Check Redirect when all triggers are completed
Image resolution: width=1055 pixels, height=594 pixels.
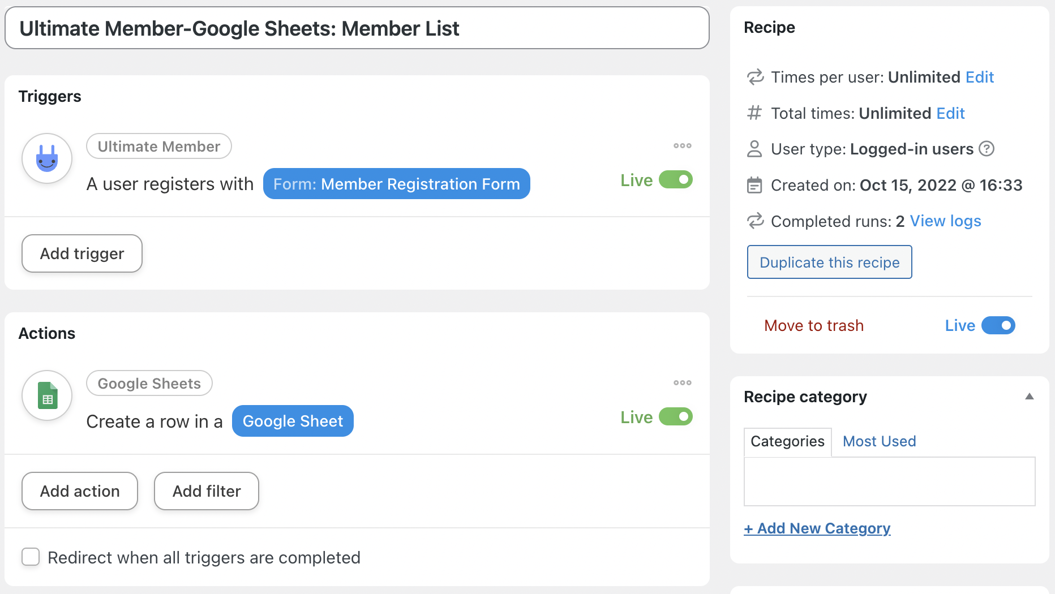coord(31,557)
